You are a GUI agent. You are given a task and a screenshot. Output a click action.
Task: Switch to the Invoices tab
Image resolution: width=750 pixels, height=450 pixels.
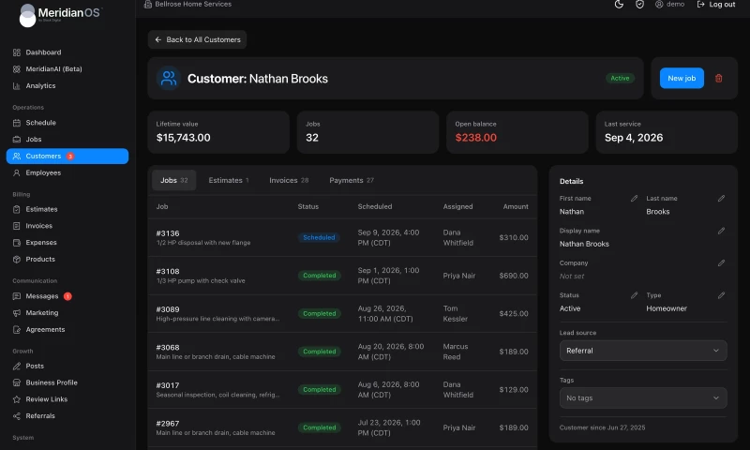(289, 180)
